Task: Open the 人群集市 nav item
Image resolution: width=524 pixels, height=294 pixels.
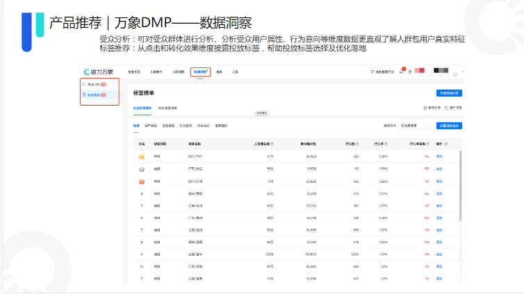Action: pyautogui.click(x=156, y=72)
